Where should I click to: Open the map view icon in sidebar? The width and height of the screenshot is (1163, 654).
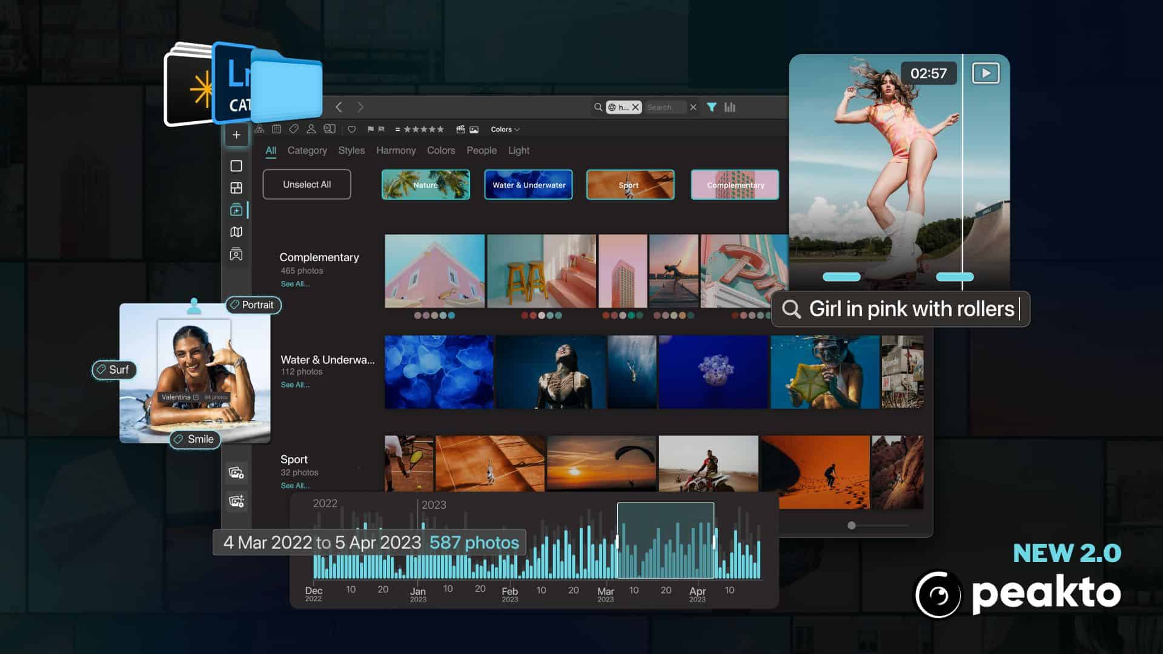(x=236, y=232)
